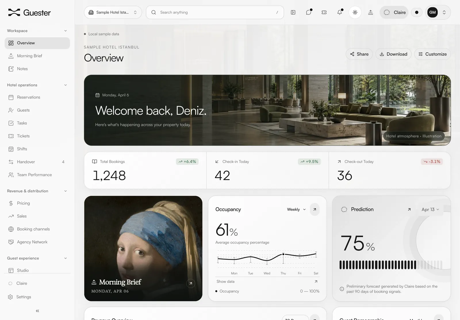
Task: Toggle the light theme sun button
Action: pyautogui.click(x=355, y=12)
